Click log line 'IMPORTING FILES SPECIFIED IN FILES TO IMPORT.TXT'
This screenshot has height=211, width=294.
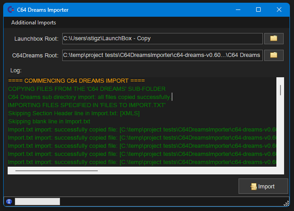pyautogui.click(x=87, y=105)
